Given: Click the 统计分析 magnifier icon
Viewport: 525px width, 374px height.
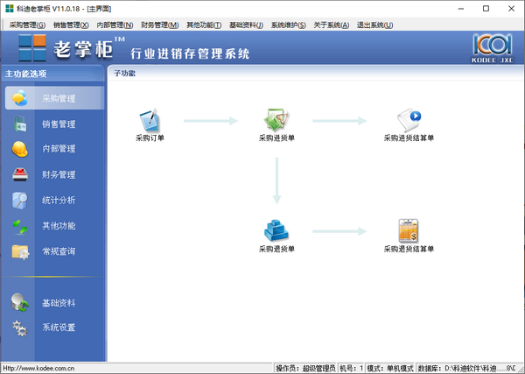Looking at the screenshot, I should click(20, 201).
